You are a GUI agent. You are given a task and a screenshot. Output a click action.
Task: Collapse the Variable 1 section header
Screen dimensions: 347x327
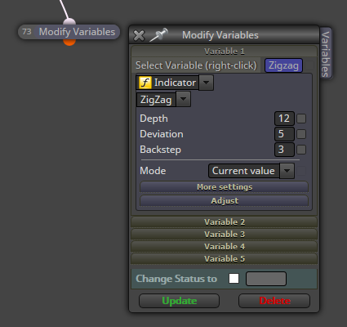[225, 52]
